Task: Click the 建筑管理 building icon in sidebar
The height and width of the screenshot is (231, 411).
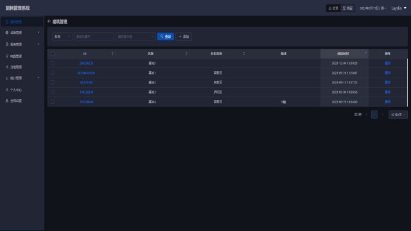Action: point(7,22)
